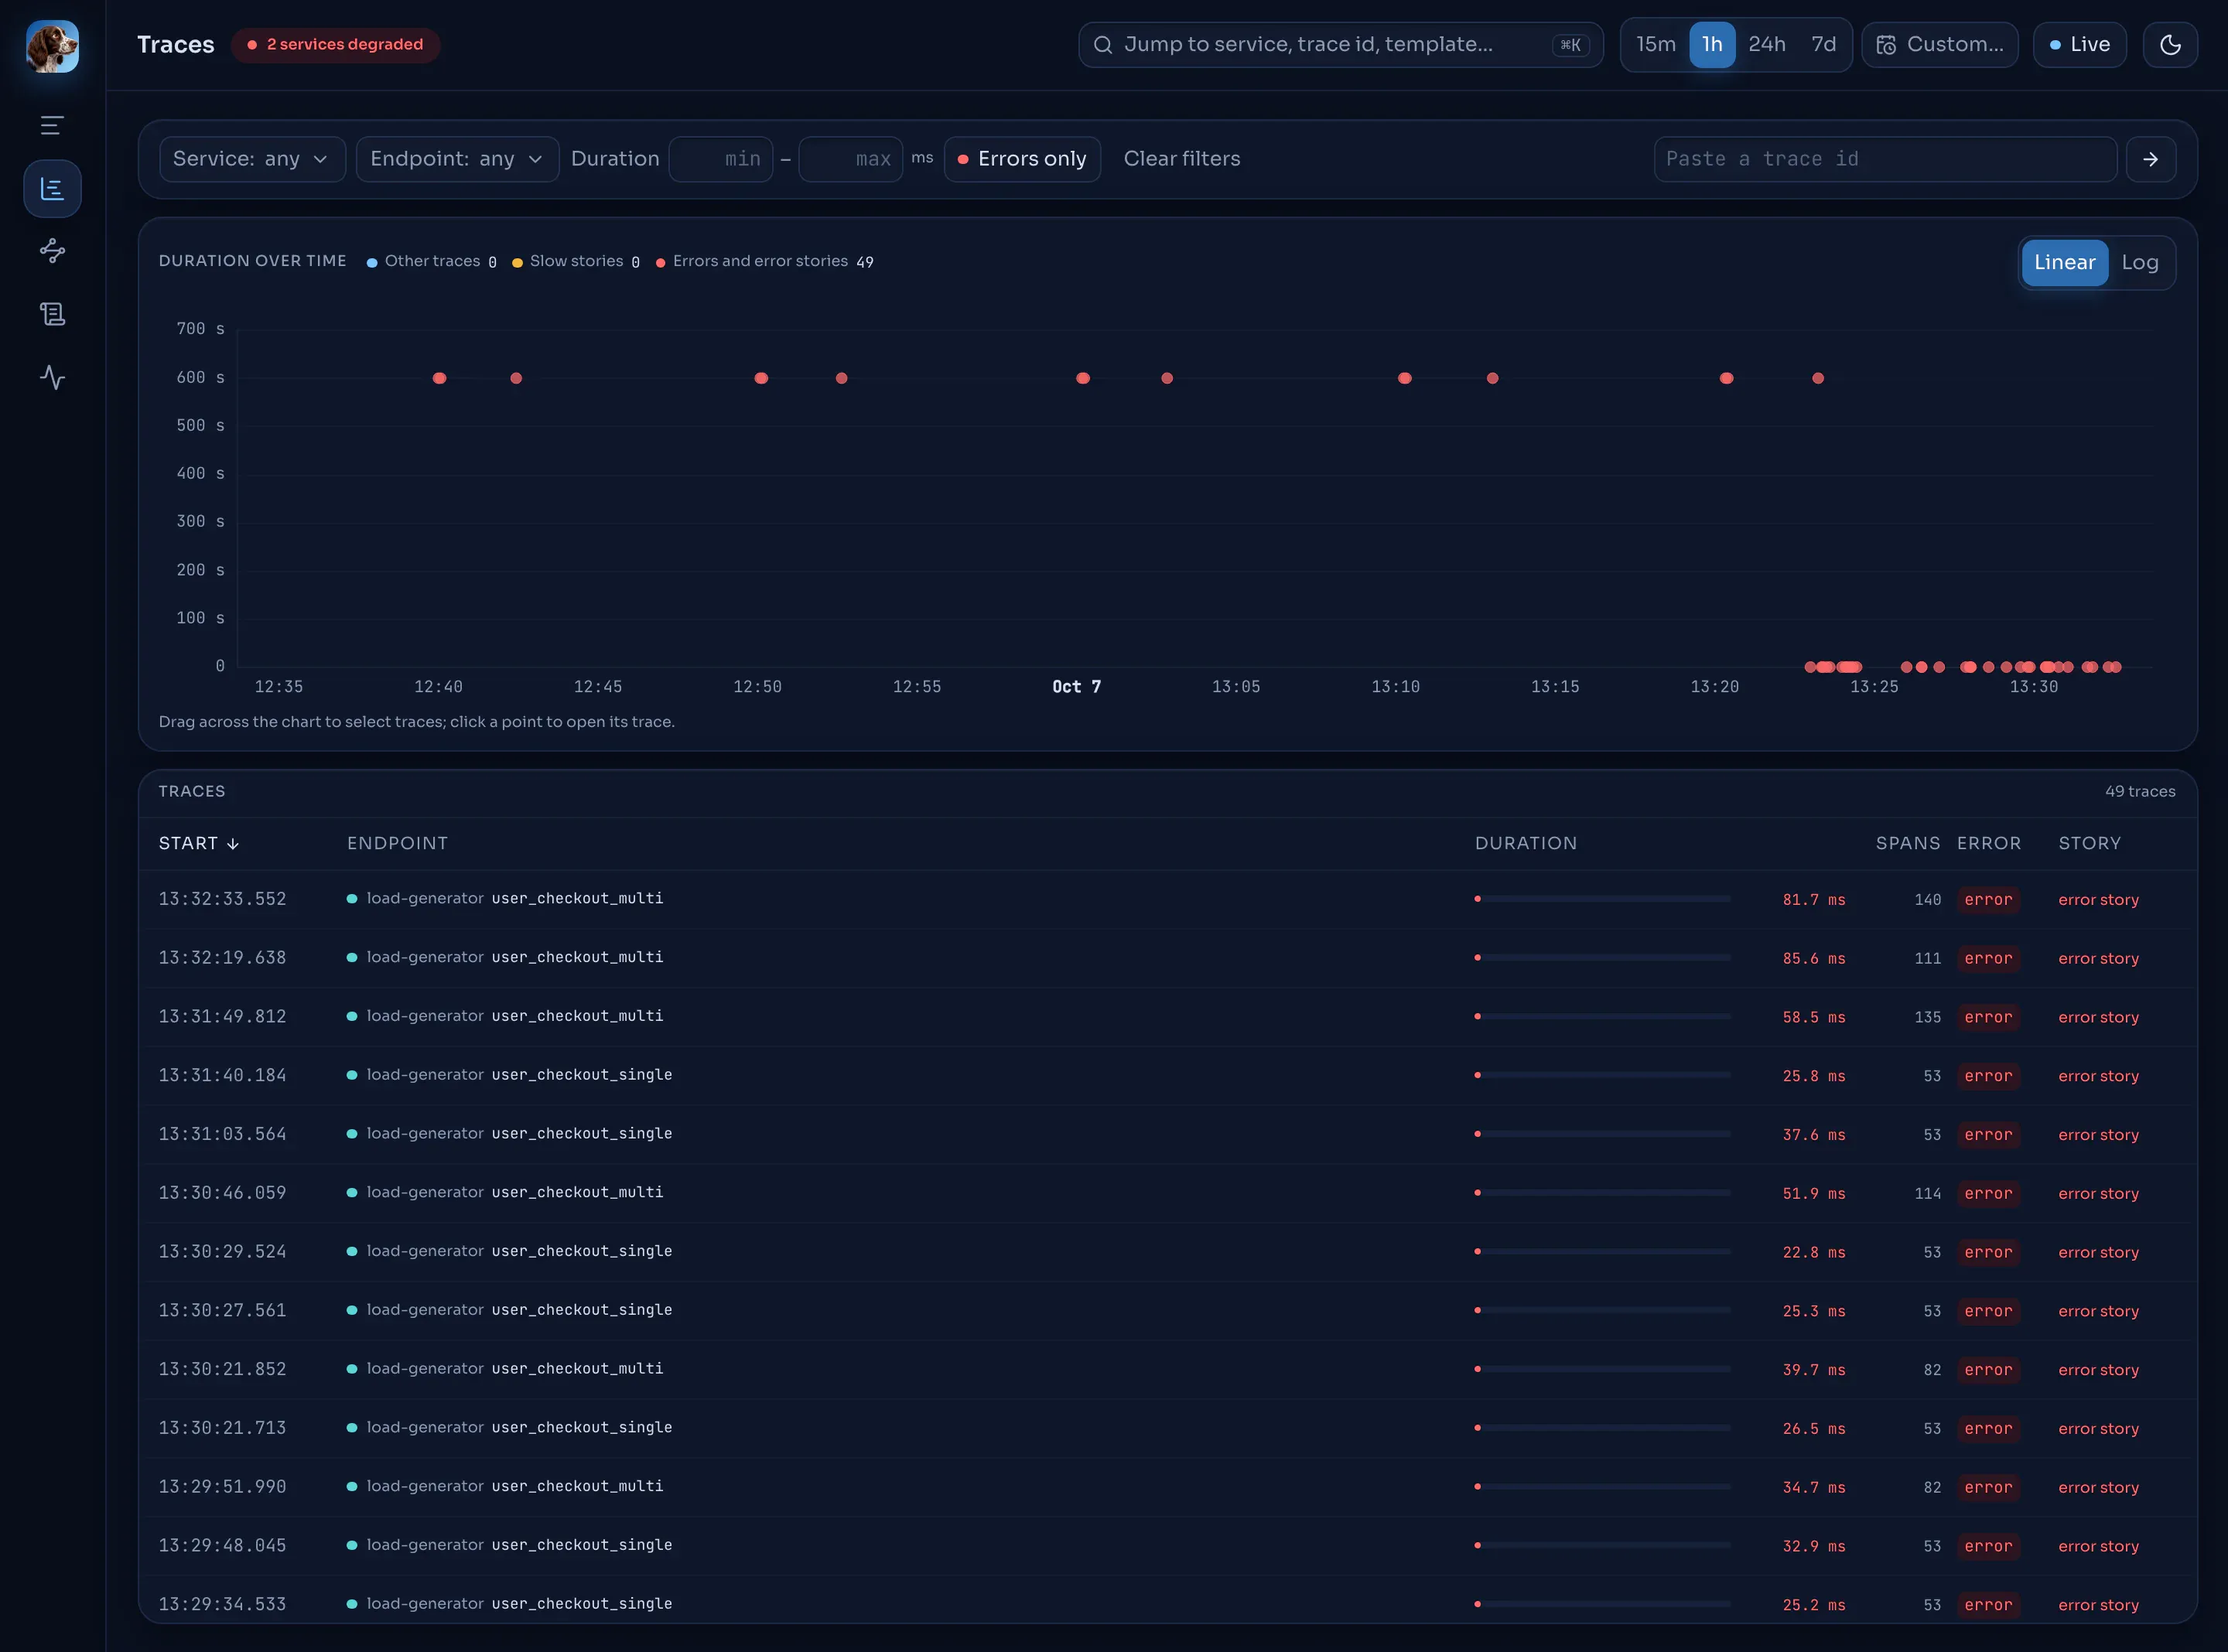
Task: Switch chart scale to Linear
Action: [x=2064, y=263]
